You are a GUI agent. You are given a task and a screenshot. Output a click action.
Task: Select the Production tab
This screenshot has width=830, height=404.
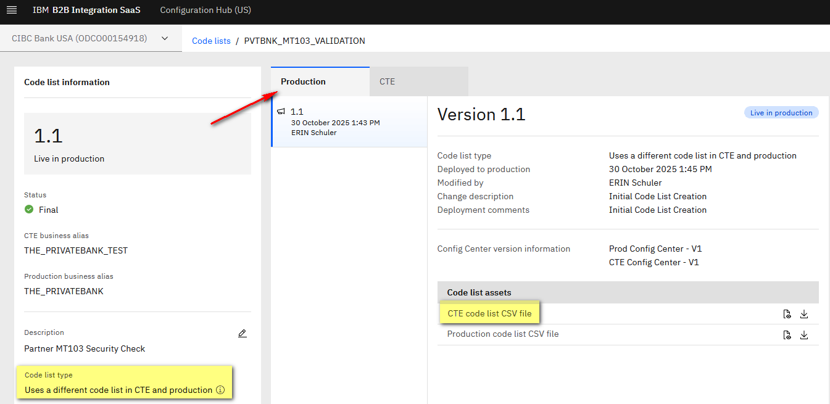point(303,81)
